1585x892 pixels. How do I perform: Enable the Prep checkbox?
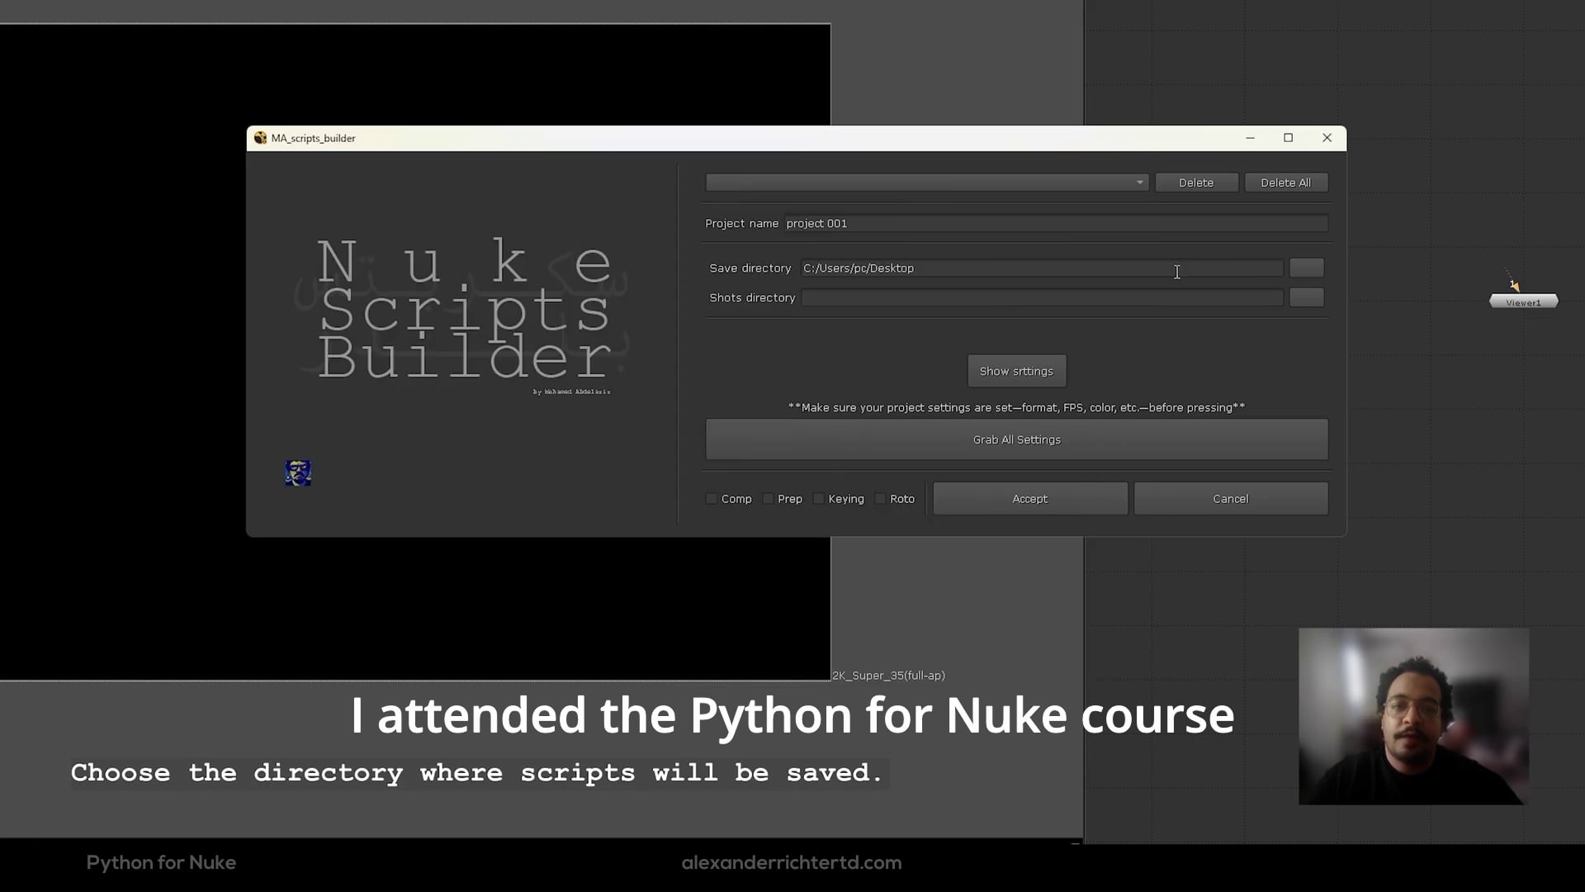768,499
